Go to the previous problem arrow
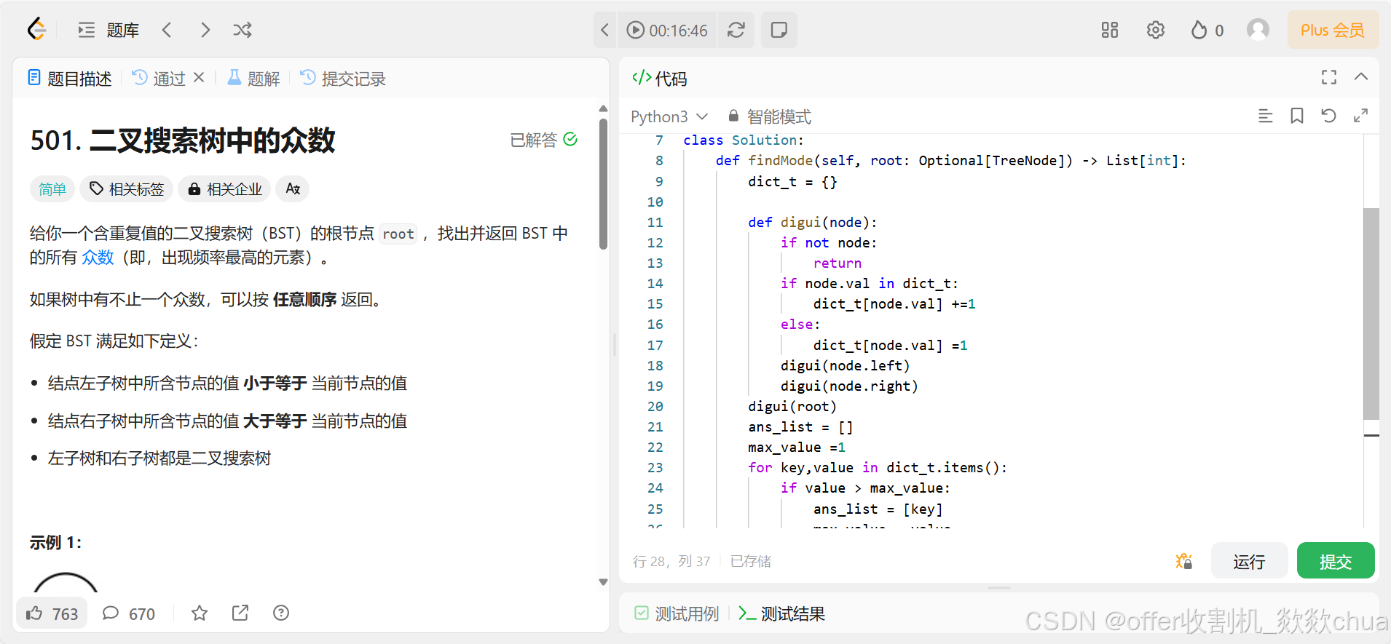The width and height of the screenshot is (1391, 644). [x=167, y=30]
